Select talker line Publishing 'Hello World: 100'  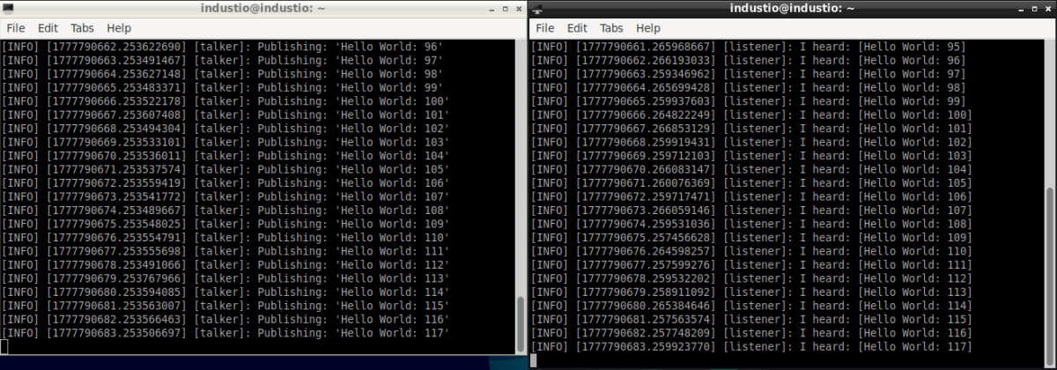pos(225,100)
